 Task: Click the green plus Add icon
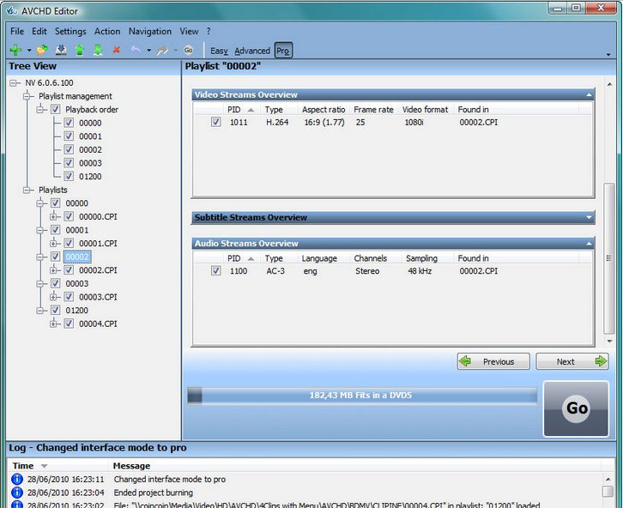[15, 51]
